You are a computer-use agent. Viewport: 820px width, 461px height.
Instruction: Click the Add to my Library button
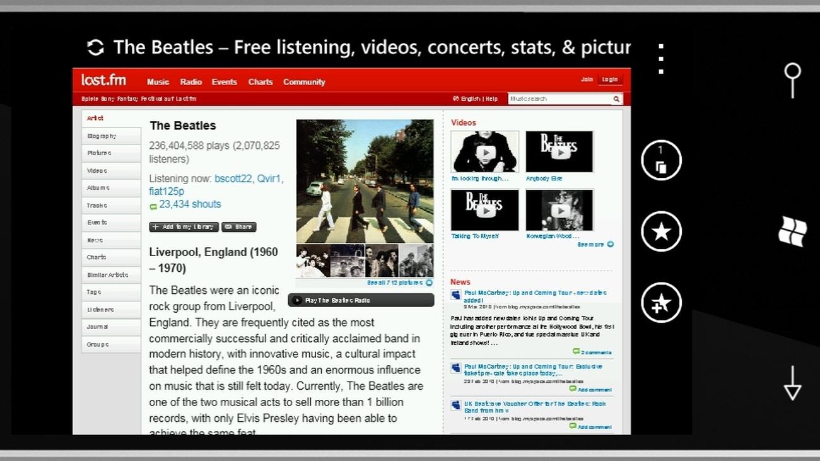pos(184,227)
